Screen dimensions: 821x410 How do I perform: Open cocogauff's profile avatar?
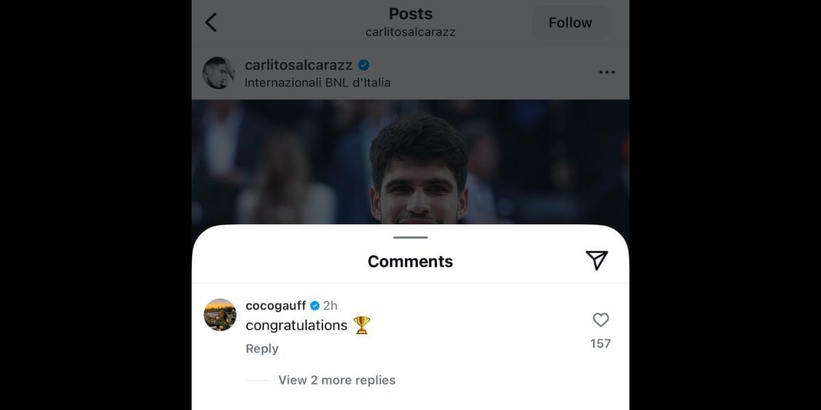click(x=220, y=315)
